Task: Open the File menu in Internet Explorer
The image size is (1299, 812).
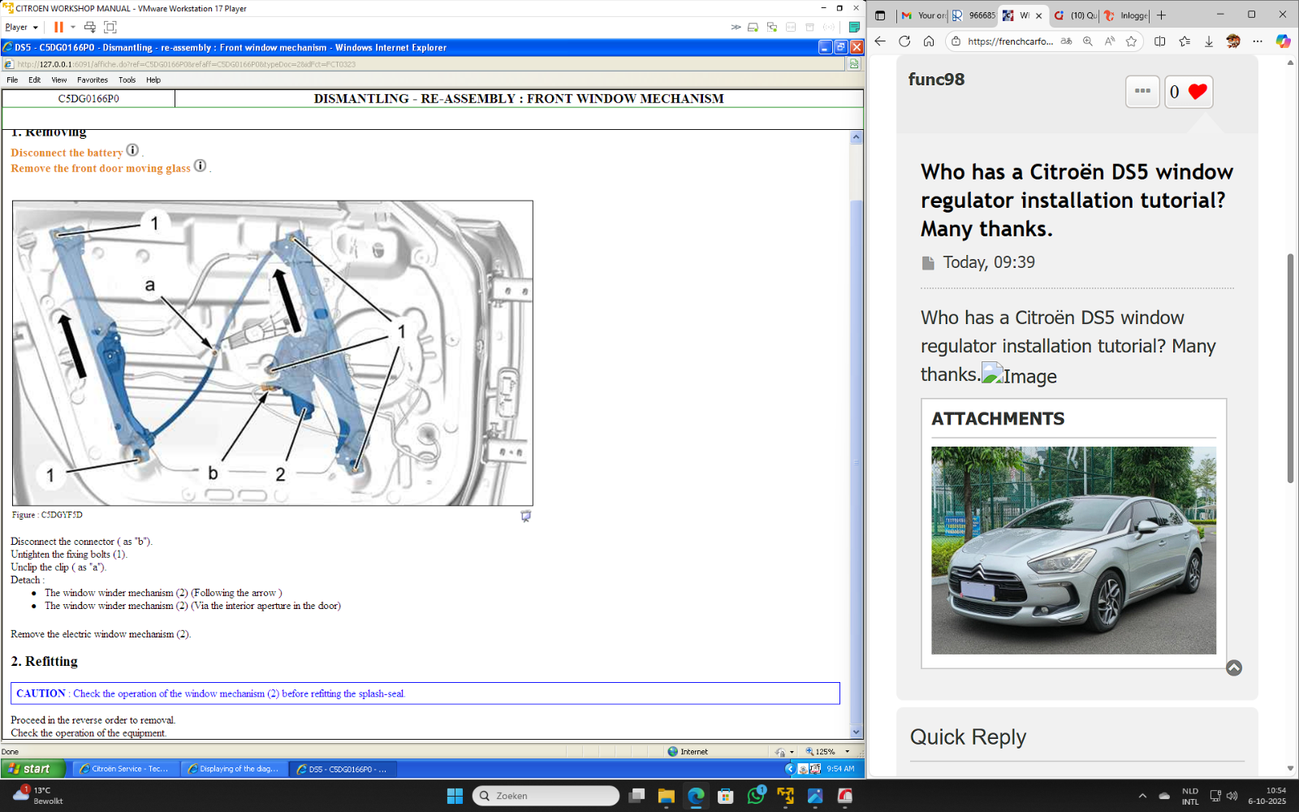Action: (x=12, y=80)
